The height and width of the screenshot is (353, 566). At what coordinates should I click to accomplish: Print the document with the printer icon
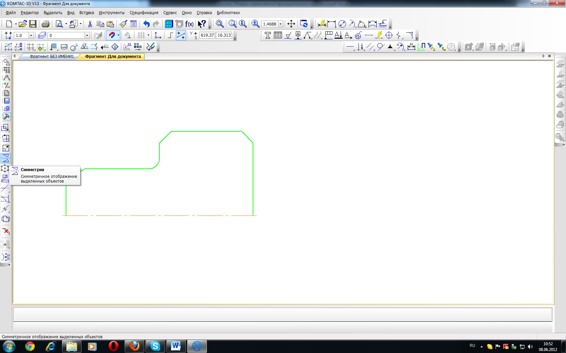pyautogui.click(x=45, y=24)
